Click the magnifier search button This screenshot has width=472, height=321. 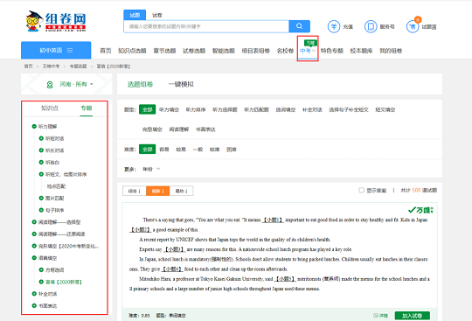299,26
